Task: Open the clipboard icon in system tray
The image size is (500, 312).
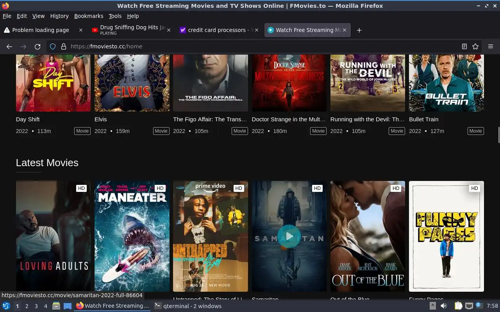Action: click(x=458, y=306)
